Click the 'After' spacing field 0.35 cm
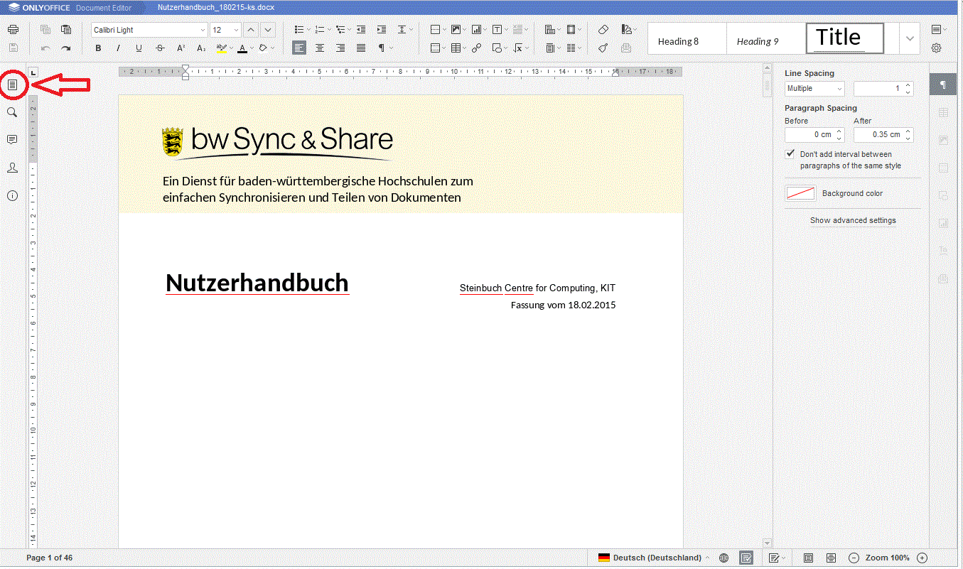The width and height of the screenshot is (963, 569). click(883, 135)
